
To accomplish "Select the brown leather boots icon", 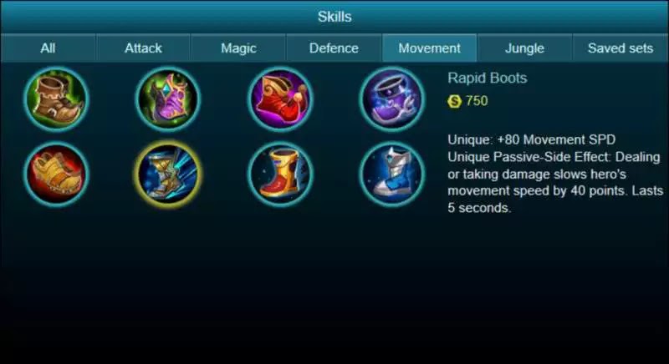I will coord(56,99).
